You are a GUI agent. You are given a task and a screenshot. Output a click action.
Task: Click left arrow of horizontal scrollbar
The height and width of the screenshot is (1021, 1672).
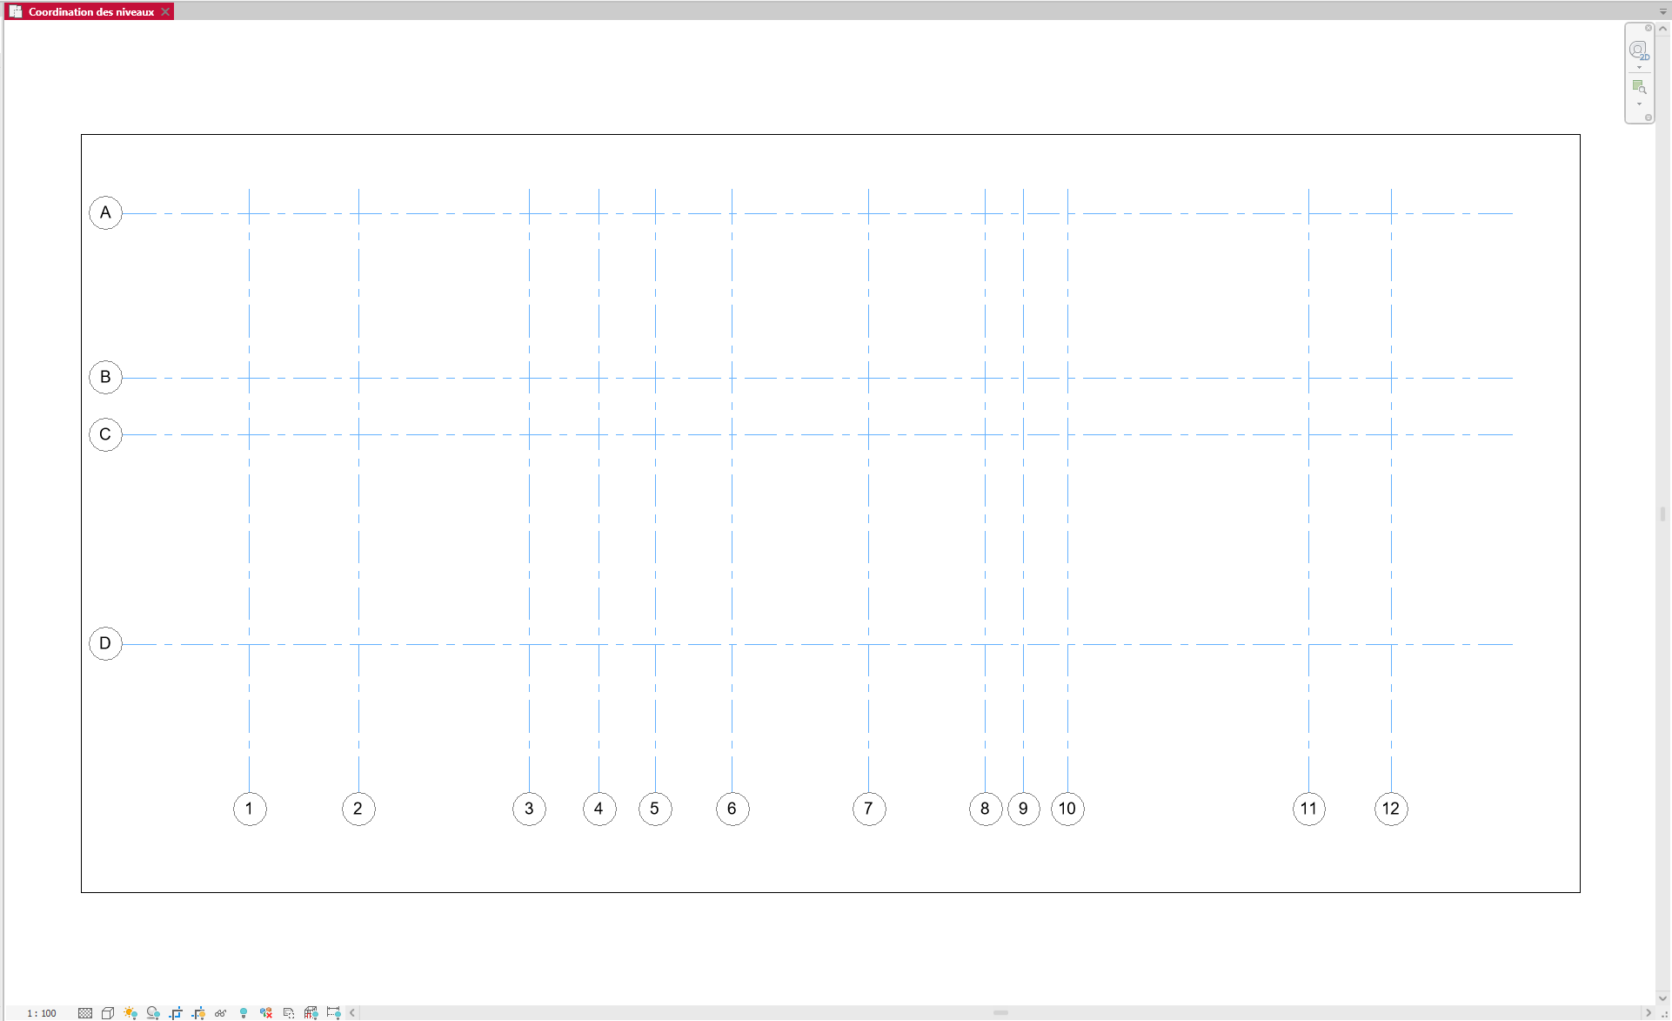tap(352, 1013)
